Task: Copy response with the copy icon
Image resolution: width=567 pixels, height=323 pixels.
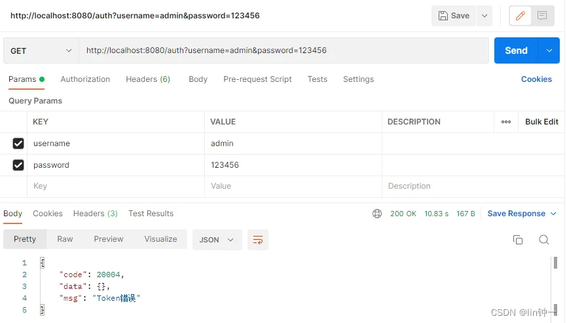Action: click(518, 239)
